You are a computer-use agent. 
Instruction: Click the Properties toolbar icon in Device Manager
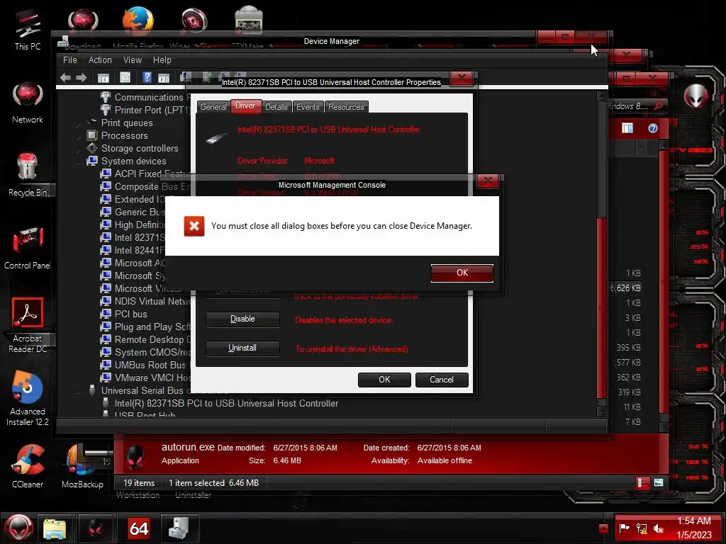point(125,78)
